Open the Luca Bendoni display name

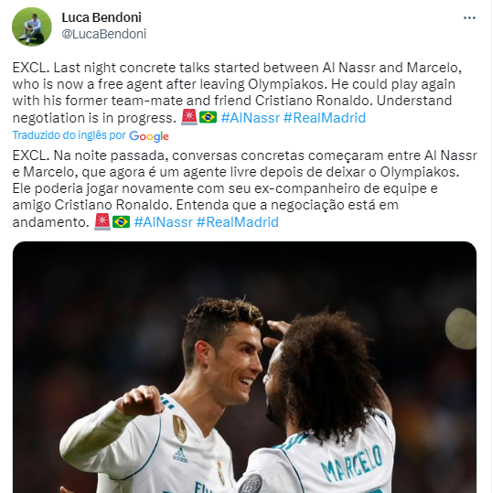click(x=102, y=17)
